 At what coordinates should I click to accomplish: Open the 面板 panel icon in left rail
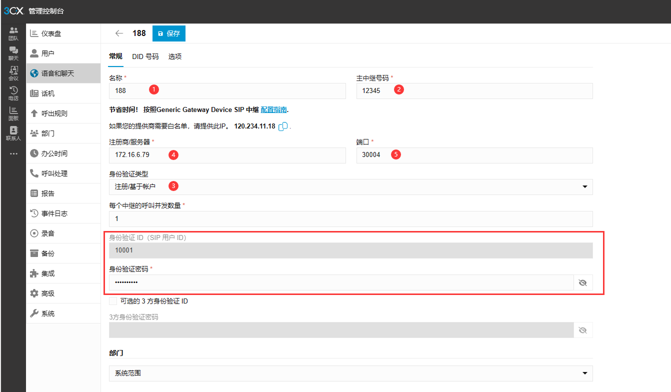click(x=13, y=113)
